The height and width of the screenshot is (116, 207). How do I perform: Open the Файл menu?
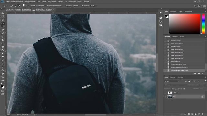pyautogui.click(x=8, y=2)
